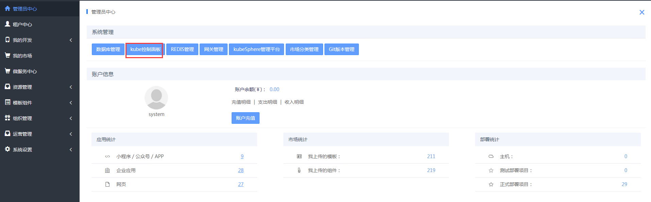Expand the 运营管理 chevron arrow
Screen dimensions: 651x202
71,134
